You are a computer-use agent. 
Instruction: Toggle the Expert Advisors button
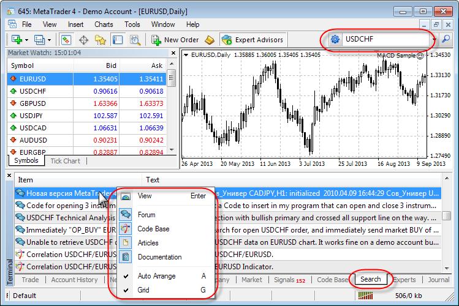click(252, 40)
